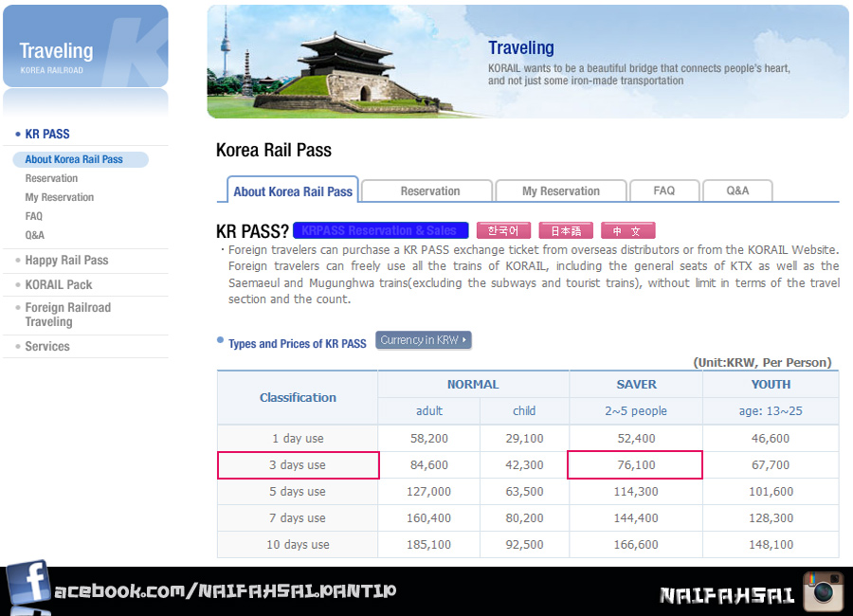Click the saver price 144,400
Viewport: 853px width, 616px height.
tap(636, 518)
